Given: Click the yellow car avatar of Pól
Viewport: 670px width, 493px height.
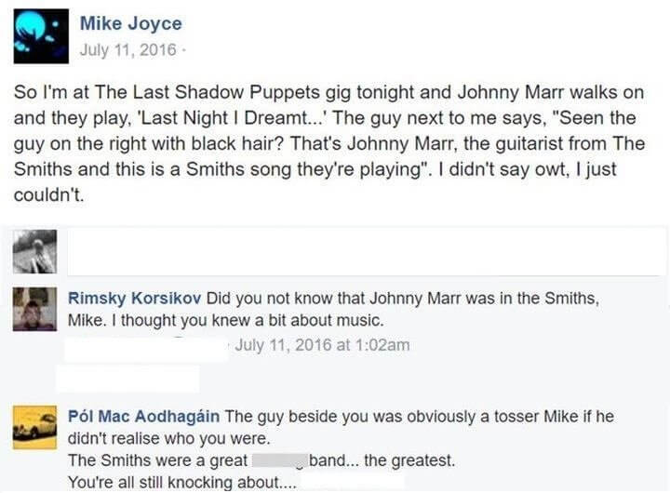Looking at the screenshot, I should point(34,427).
